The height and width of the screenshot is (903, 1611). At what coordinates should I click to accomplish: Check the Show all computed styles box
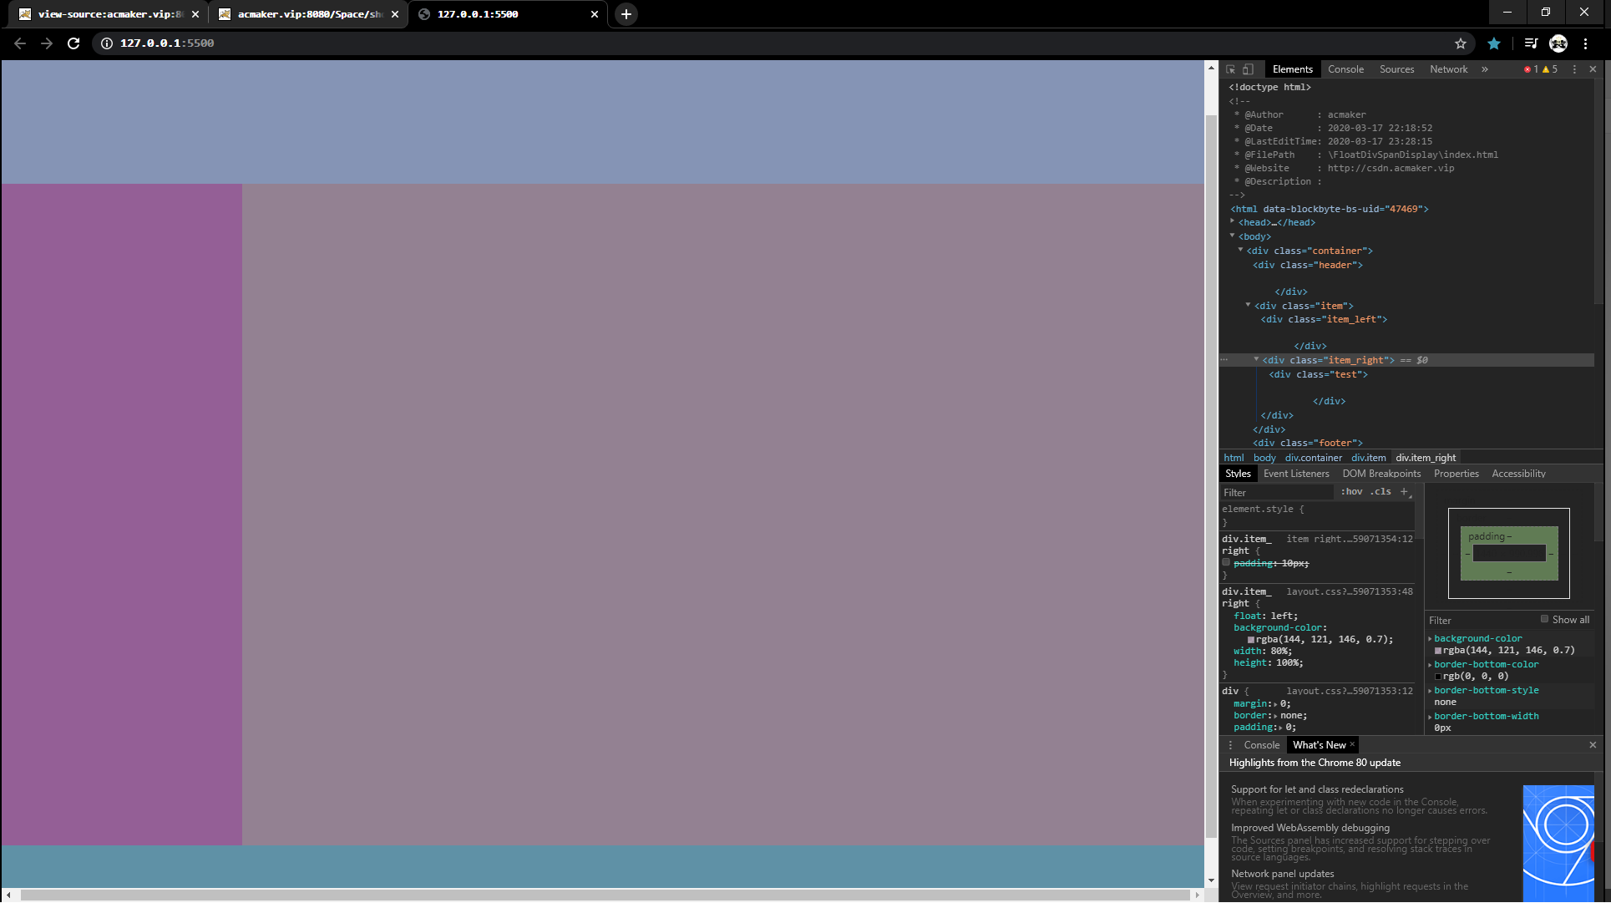(1544, 619)
